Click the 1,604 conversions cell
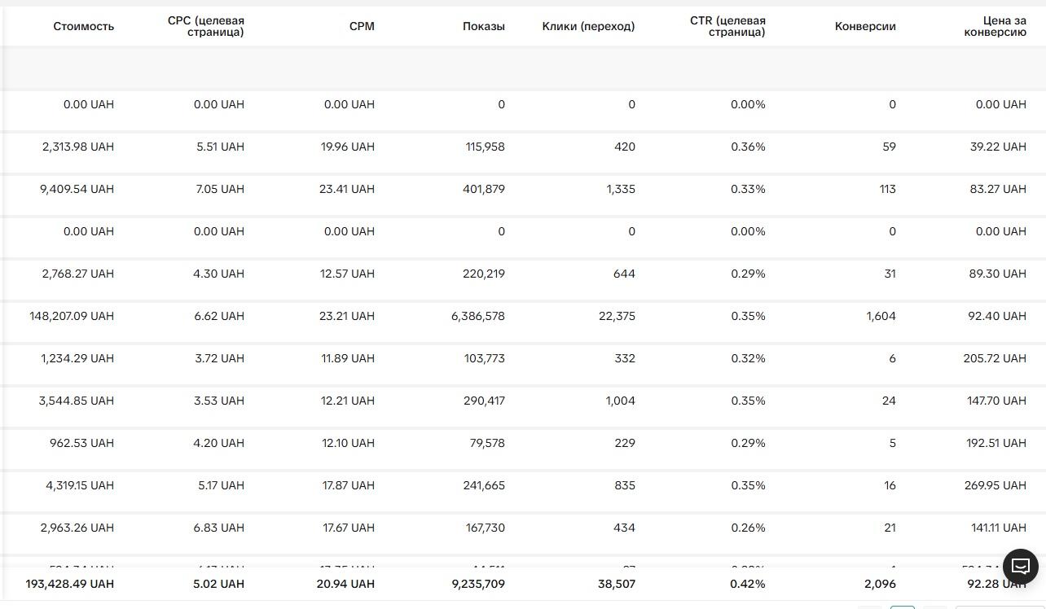Screen dimensions: 1046x609 coord(881,316)
